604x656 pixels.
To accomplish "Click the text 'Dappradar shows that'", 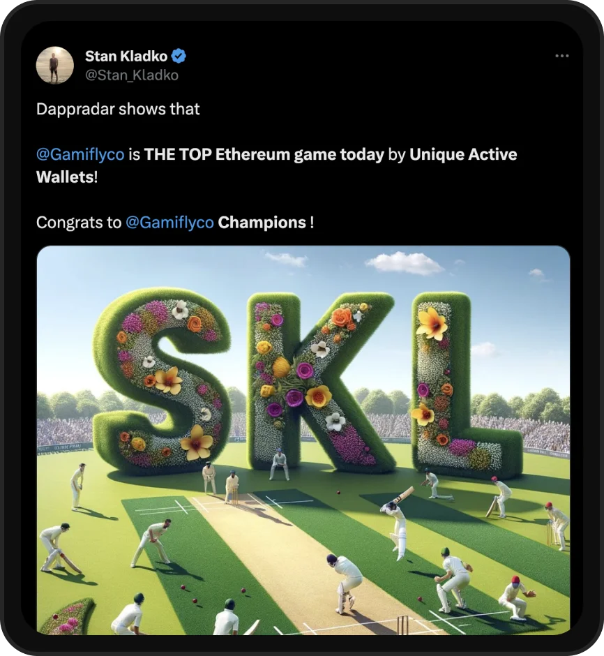I will point(118,109).
